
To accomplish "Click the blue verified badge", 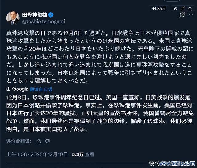I will coord(51,14).
